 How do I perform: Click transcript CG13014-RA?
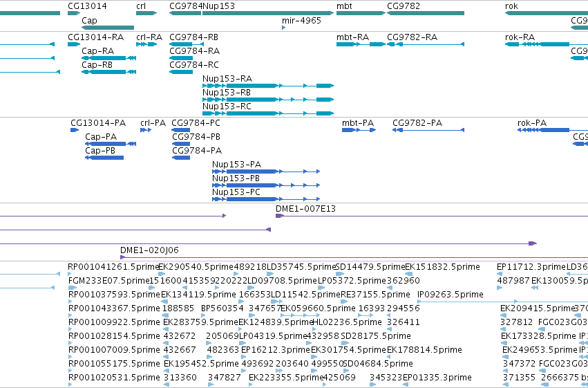tap(73, 44)
